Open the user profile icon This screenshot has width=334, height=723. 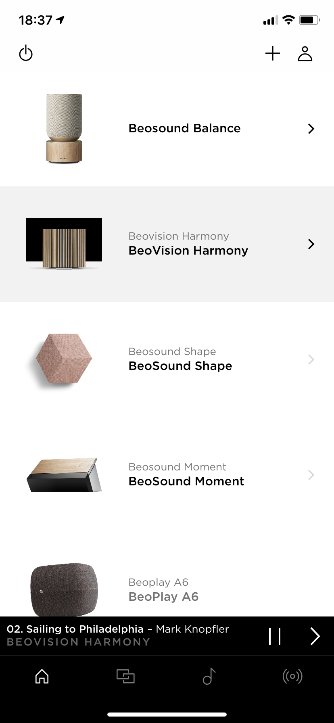(x=305, y=53)
